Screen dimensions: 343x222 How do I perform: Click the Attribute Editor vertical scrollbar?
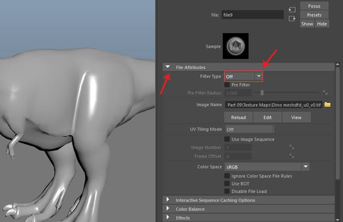[338, 123]
